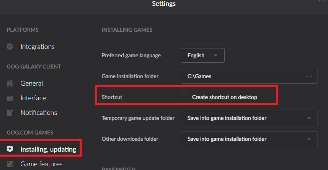This screenshot has width=328, height=170.
Task: Click the Integrations link icon
Action: pos(10,46)
